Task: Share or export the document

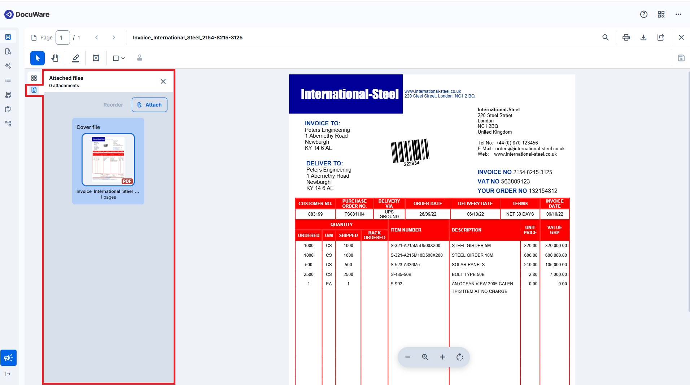Action: [x=661, y=38]
